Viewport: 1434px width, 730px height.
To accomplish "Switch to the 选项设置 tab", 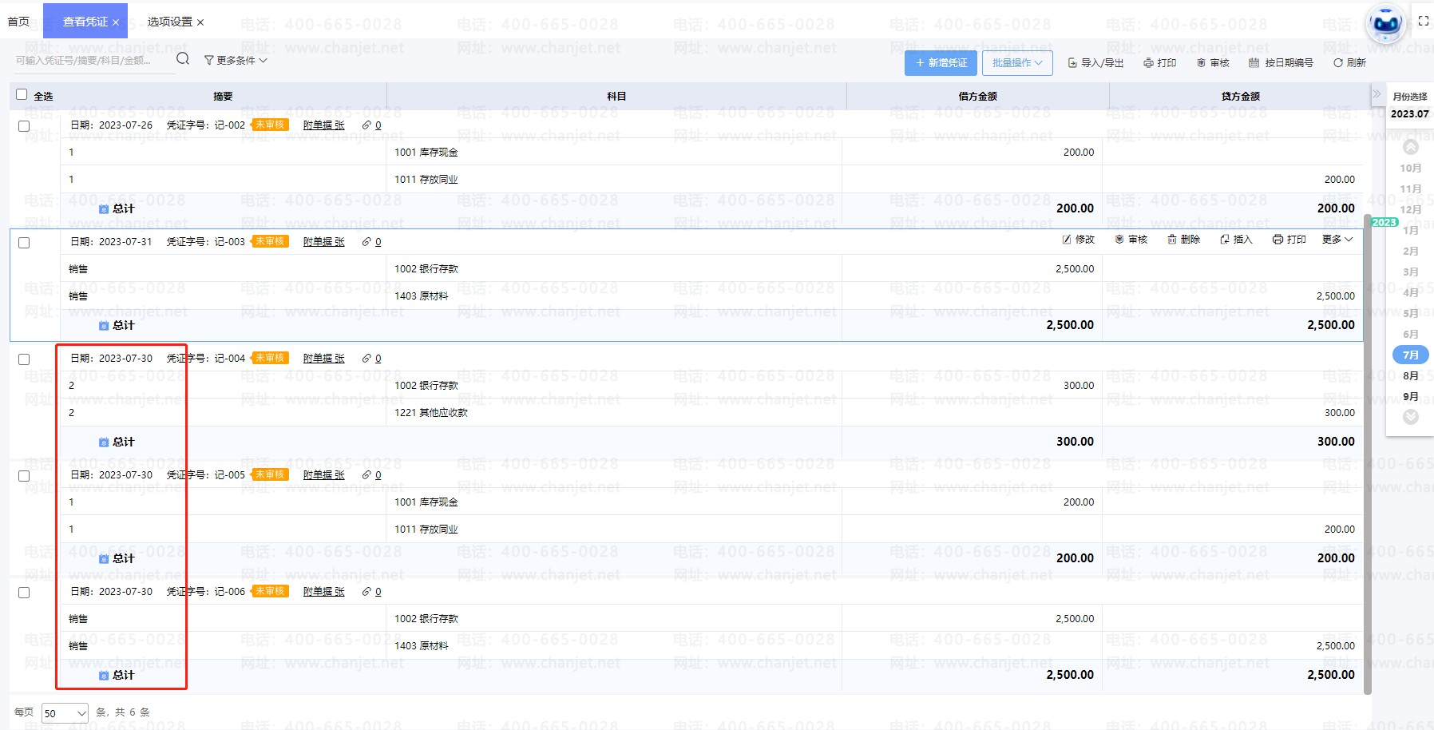I will (169, 22).
